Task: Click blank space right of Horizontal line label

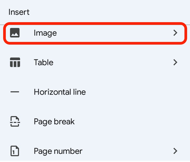Action: tap(132, 92)
